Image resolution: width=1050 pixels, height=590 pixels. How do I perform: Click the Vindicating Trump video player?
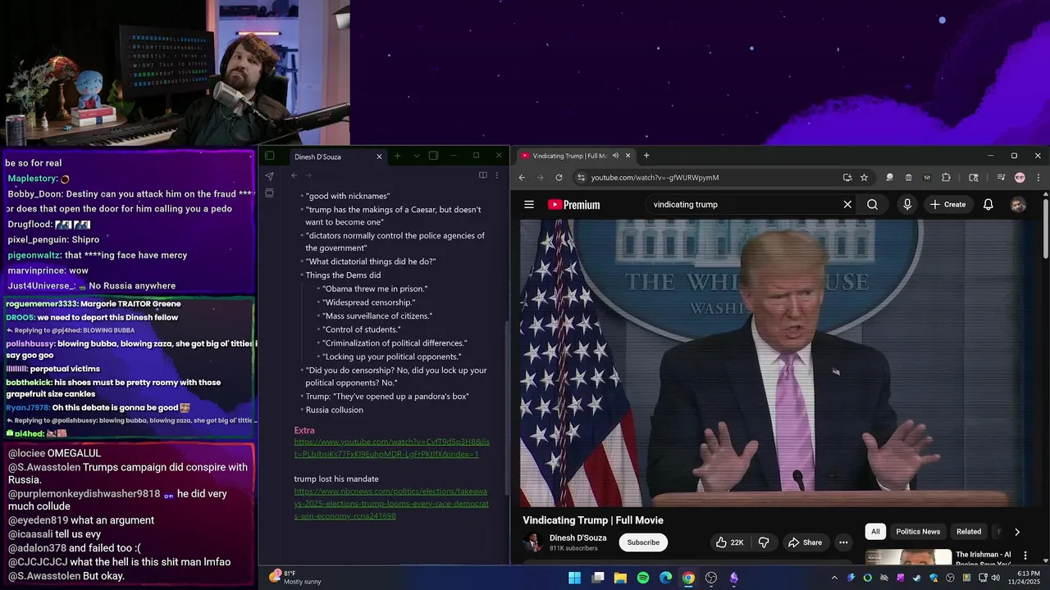click(777, 363)
